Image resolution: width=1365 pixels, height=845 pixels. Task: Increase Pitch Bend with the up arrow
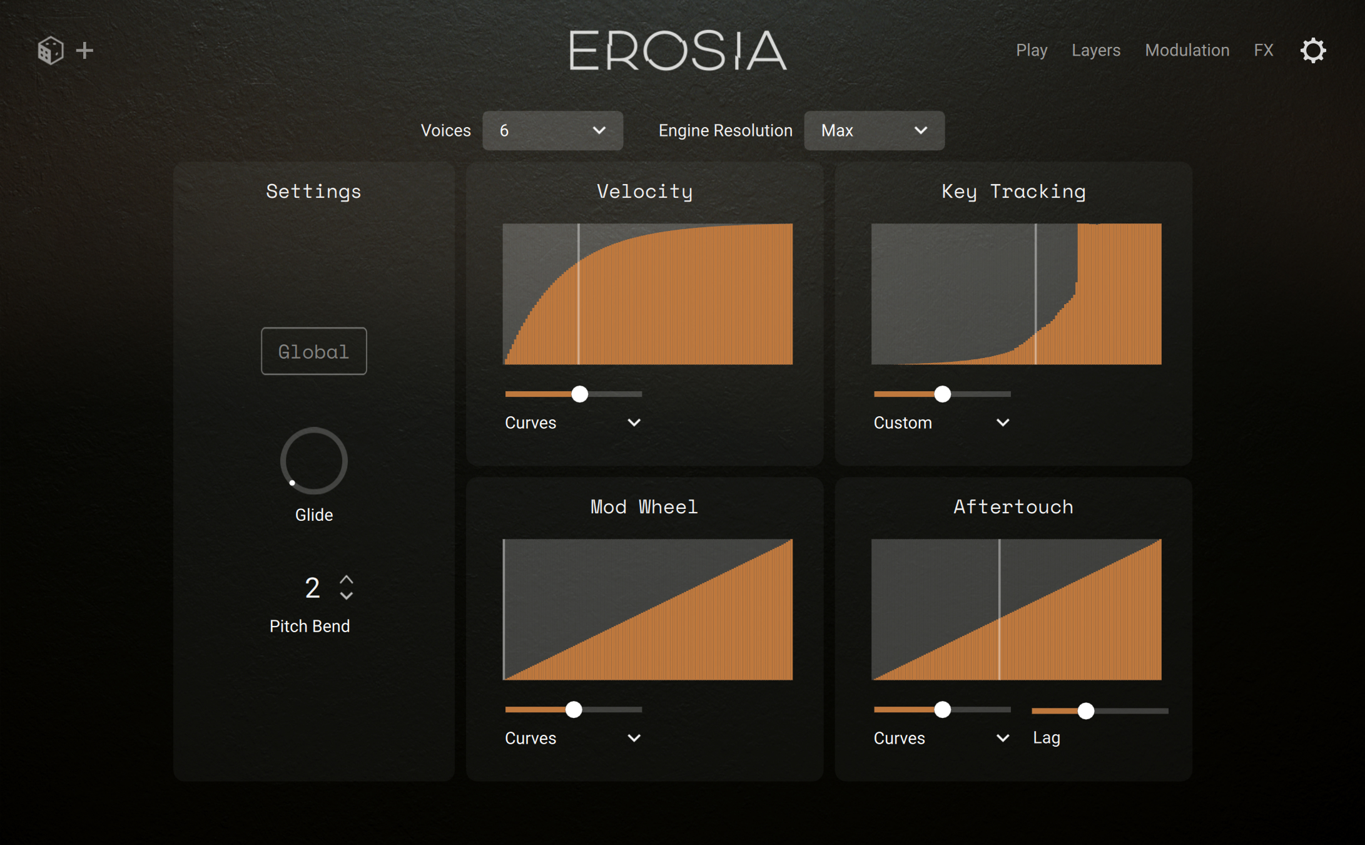[347, 579]
